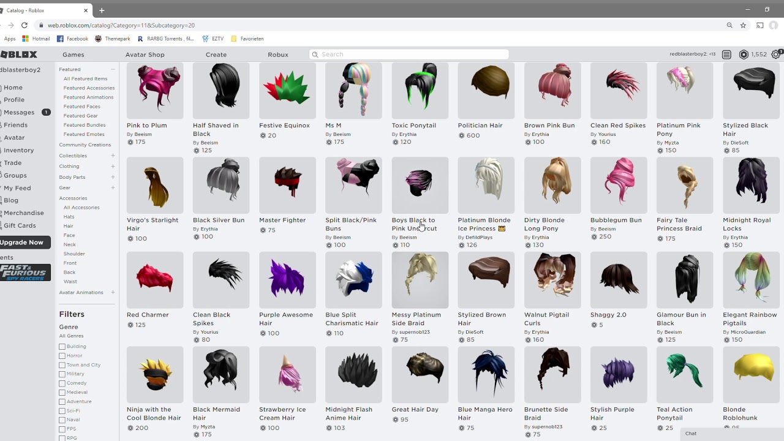This screenshot has height=441, width=784.
Task: Tick the Adventure genre checkbox
Action: tap(62, 402)
